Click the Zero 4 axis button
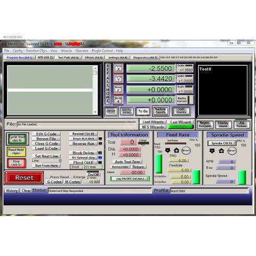 pos(118,100)
